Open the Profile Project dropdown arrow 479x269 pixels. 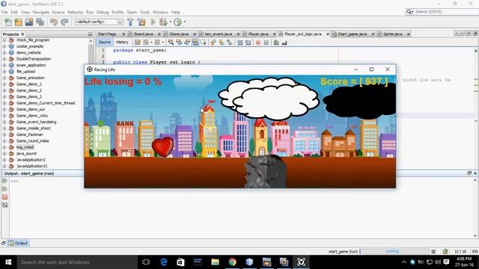click(x=185, y=22)
